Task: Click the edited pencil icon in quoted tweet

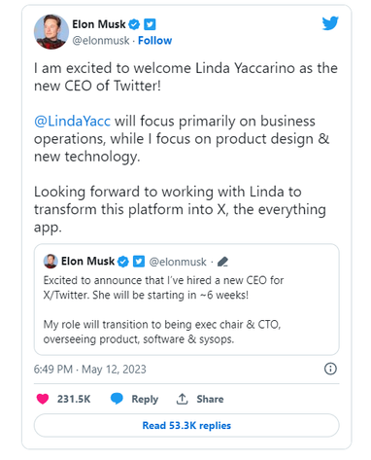Action: click(x=222, y=262)
